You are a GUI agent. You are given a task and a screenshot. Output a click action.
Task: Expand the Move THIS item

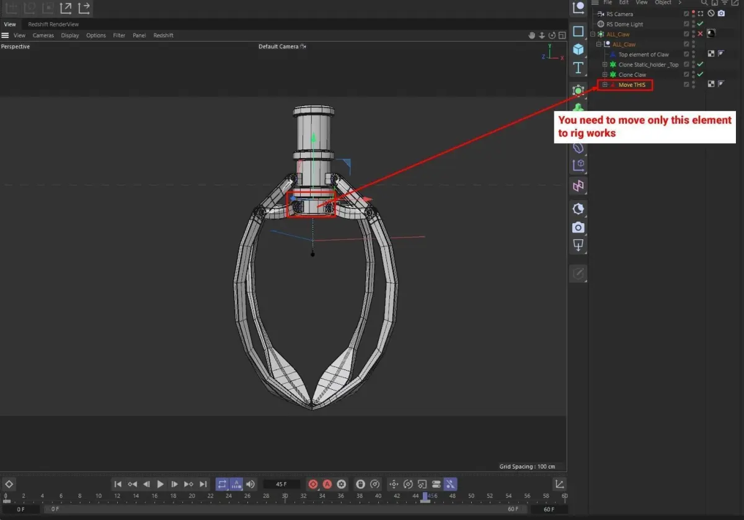click(x=605, y=84)
